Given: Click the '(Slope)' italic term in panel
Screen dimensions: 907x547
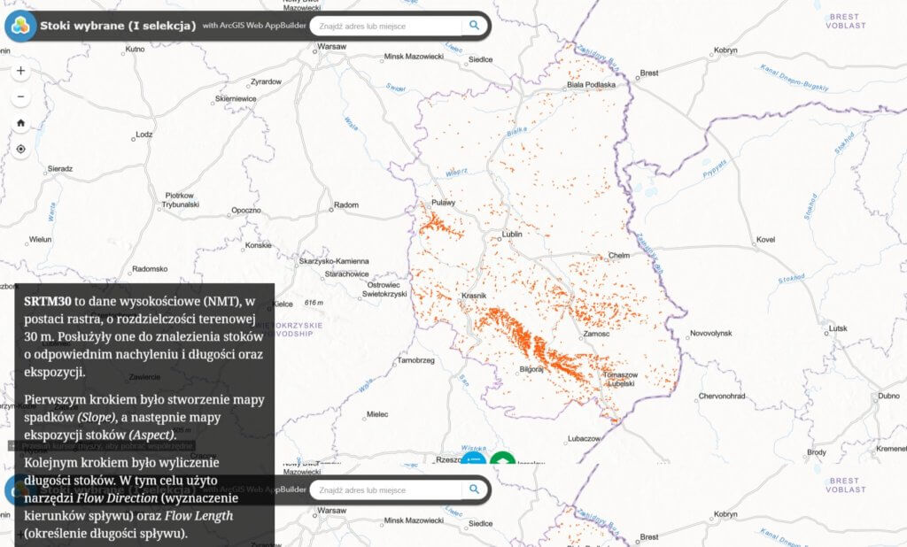Looking at the screenshot, I should click(x=97, y=418).
